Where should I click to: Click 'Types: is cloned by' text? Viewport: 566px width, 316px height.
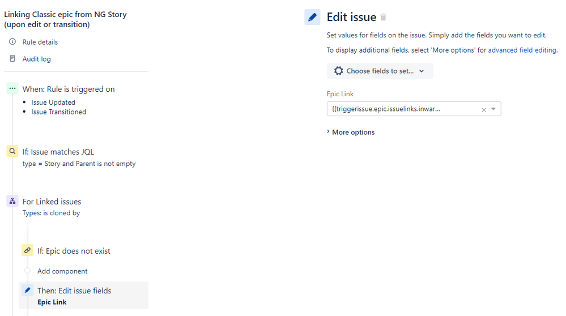(51, 213)
